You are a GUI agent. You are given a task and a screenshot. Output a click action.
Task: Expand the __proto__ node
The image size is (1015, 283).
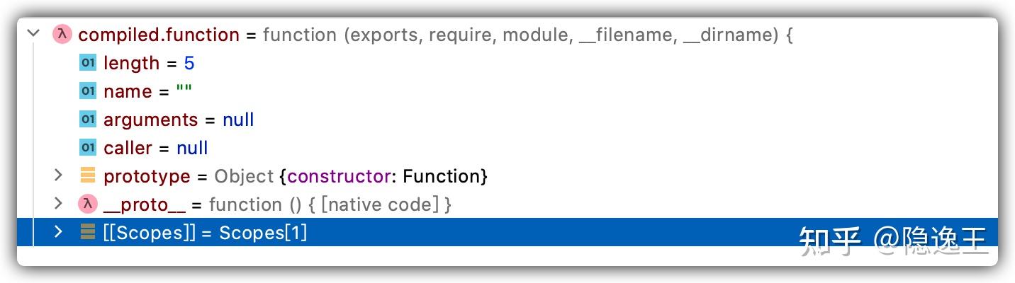(x=59, y=204)
